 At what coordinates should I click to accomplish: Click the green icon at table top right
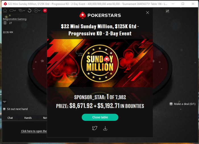pos(167,11)
